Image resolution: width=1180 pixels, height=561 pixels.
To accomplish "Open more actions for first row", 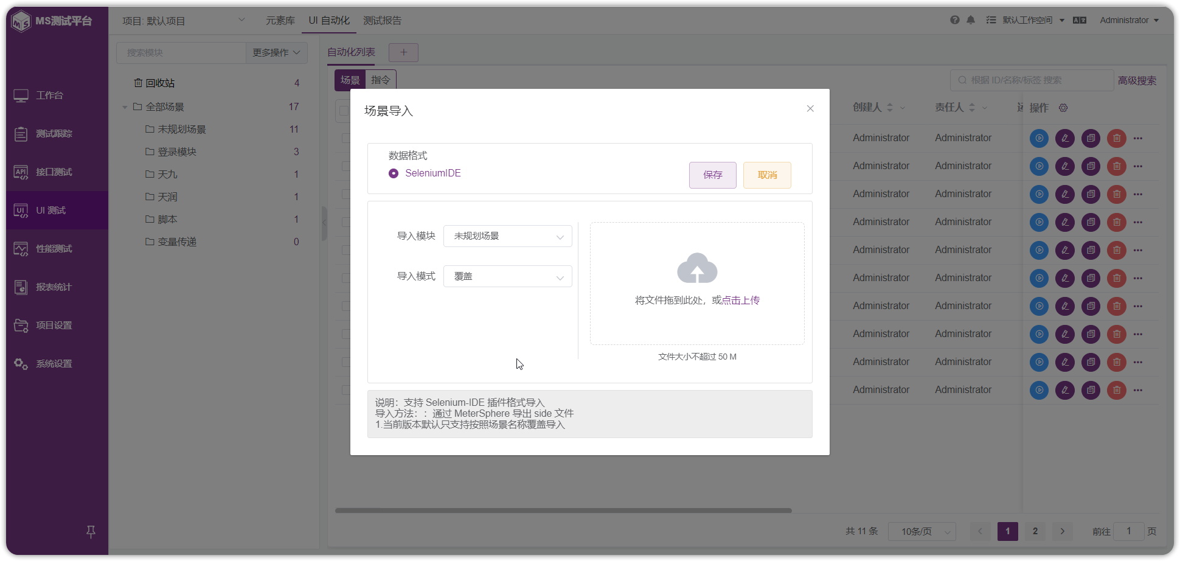I will (1138, 138).
